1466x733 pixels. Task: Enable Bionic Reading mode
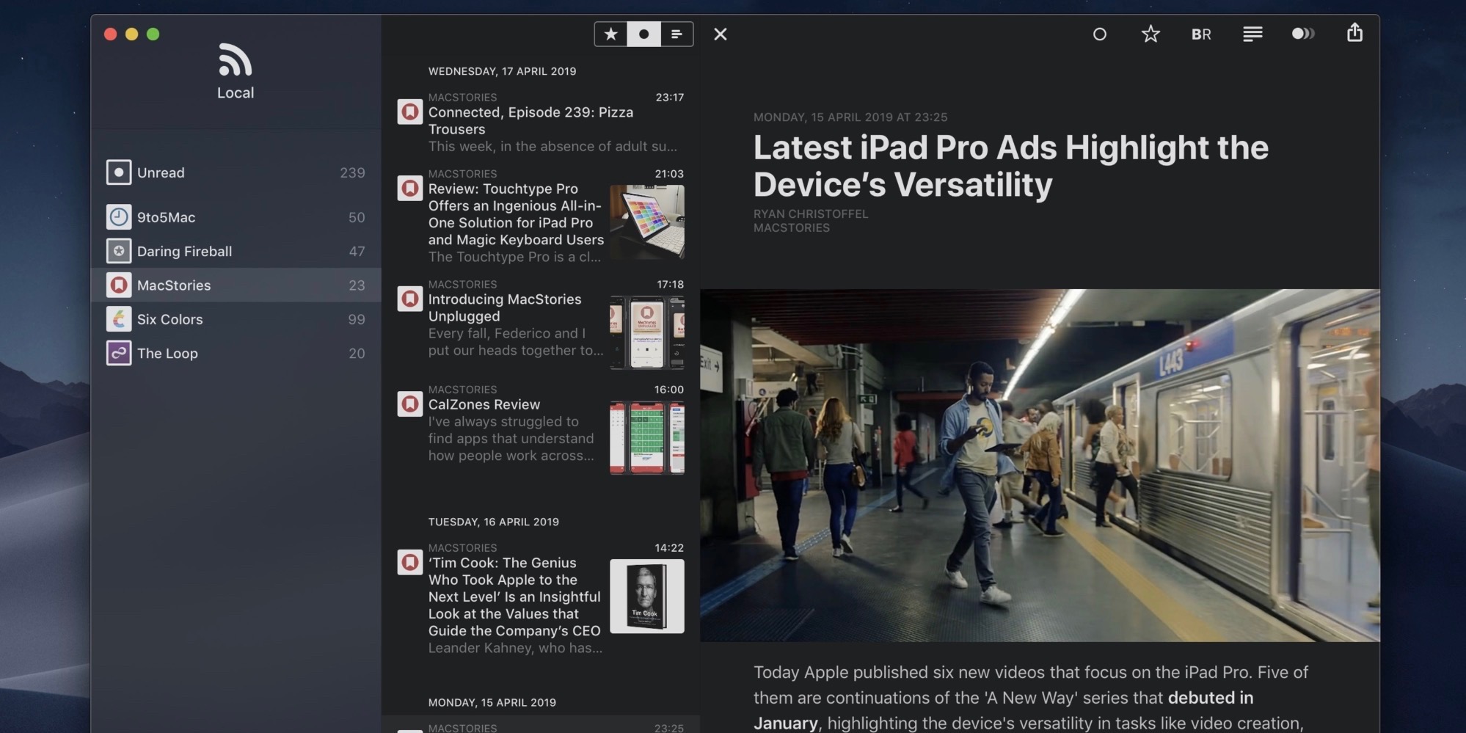click(1201, 34)
